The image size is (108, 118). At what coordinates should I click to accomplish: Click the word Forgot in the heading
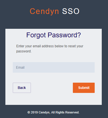click(x=36, y=35)
